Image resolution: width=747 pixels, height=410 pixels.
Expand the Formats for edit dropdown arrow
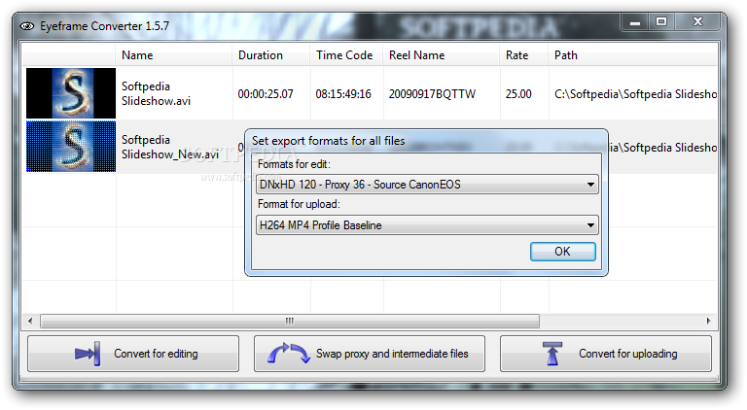(x=590, y=185)
